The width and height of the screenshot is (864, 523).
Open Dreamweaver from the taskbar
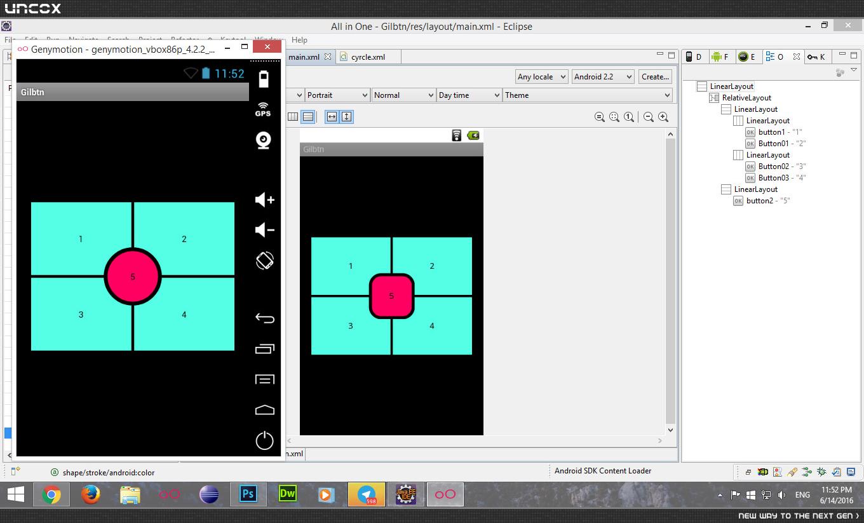pyautogui.click(x=288, y=494)
